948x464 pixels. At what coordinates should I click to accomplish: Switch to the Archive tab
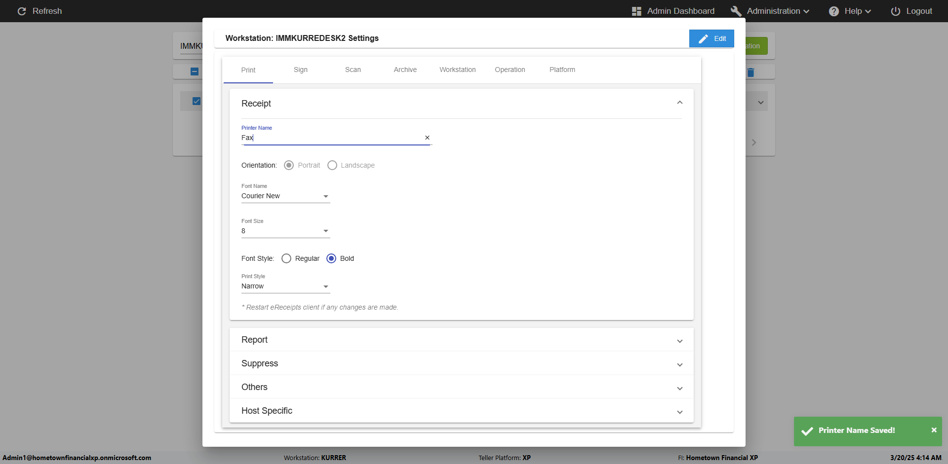[x=405, y=70]
